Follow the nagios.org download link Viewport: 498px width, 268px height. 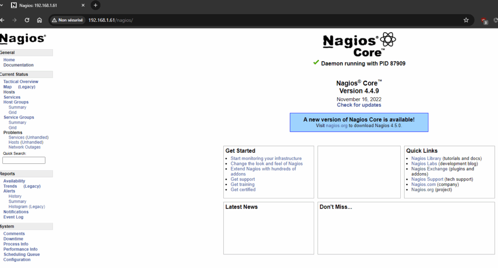337,125
